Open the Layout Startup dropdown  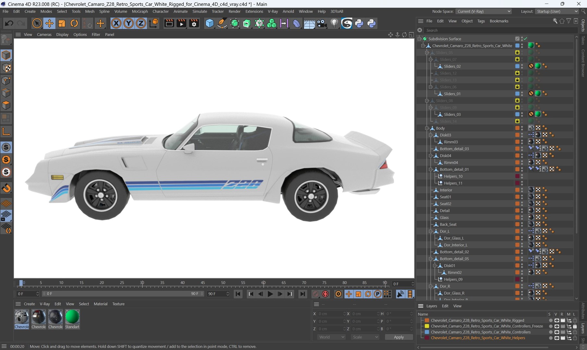(556, 11)
